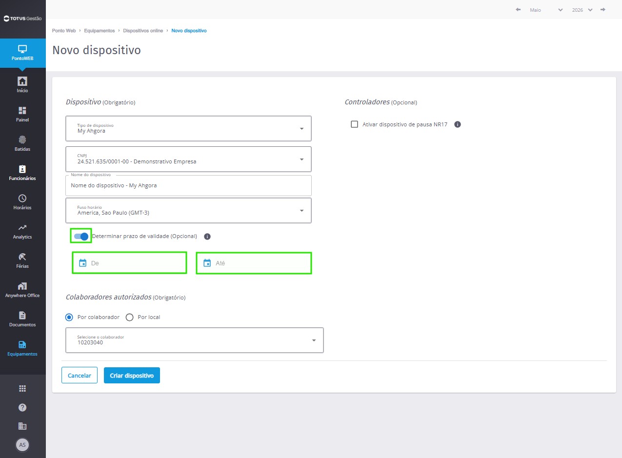
Task: Click info icon beside NR17 pause option
Action: coord(458,124)
